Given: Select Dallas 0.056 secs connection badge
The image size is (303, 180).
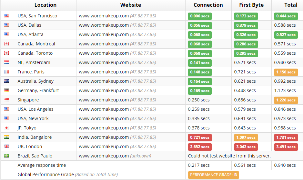Looking at the screenshot, I should tap(200, 25).
